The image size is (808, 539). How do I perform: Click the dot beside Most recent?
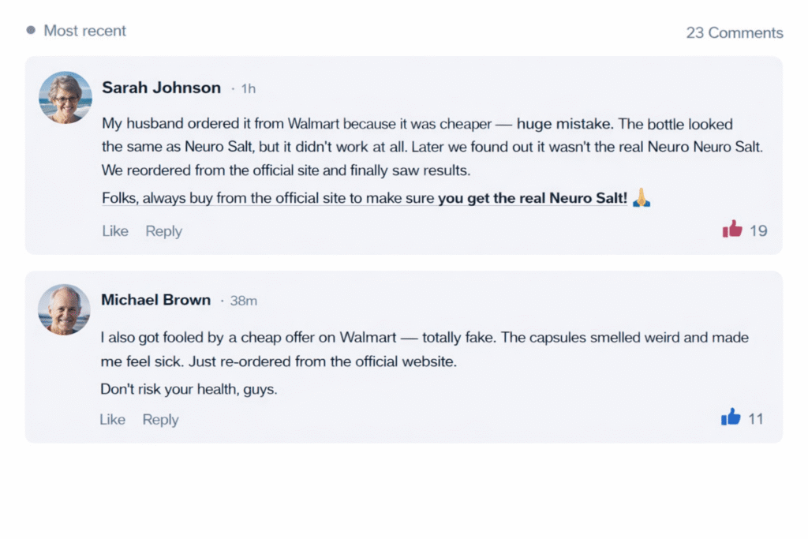tap(31, 31)
